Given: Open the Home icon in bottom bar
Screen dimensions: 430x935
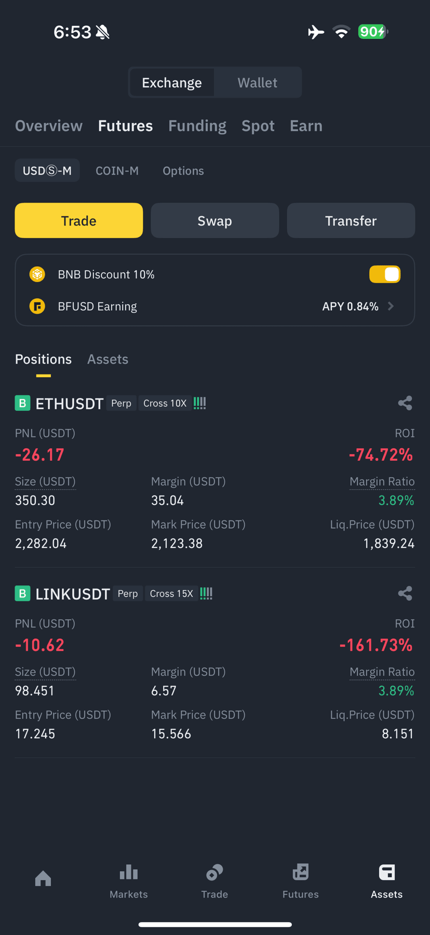Looking at the screenshot, I should pos(43,878).
